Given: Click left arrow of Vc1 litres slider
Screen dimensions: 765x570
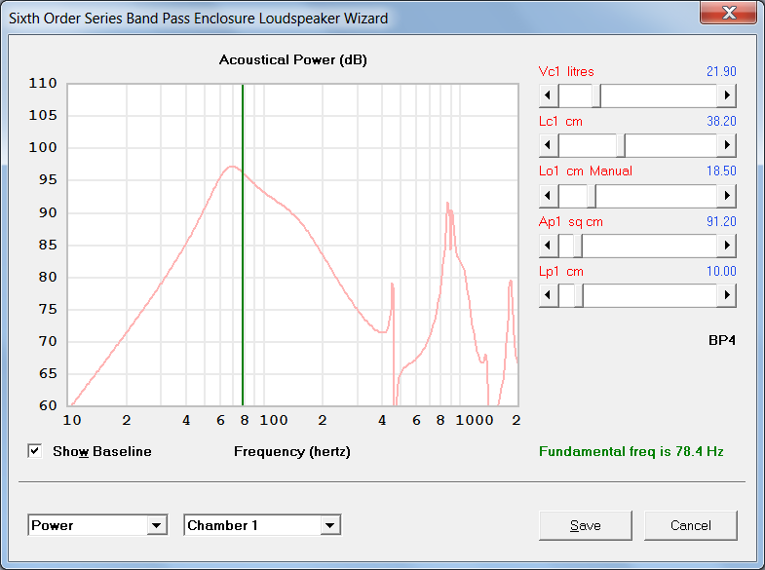Looking at the screenshot, I should coord(549,95).
